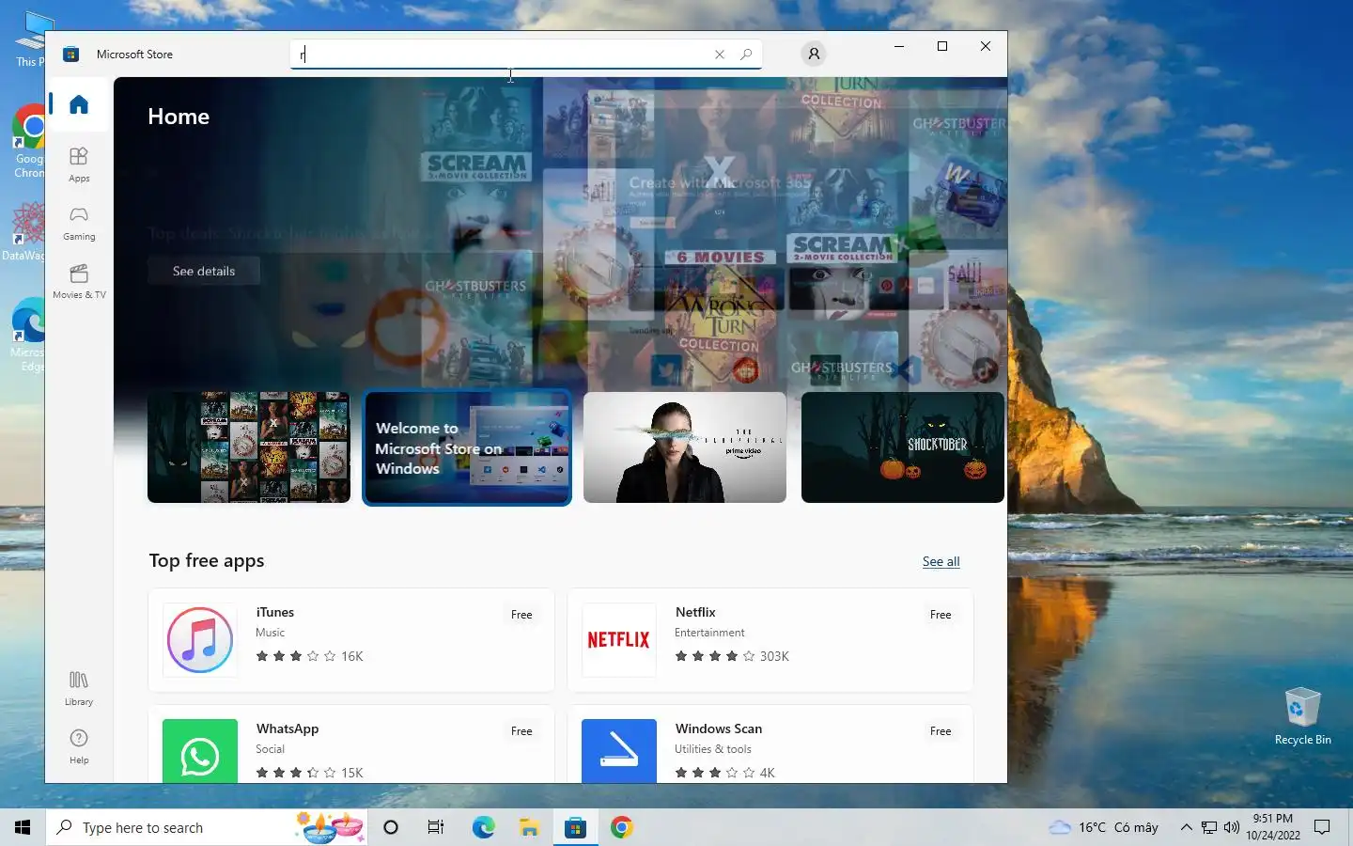1353x846 pixels.
Task: Open the Home section in the sidebar
Action: pyautogui.click(x=79, y=104)
